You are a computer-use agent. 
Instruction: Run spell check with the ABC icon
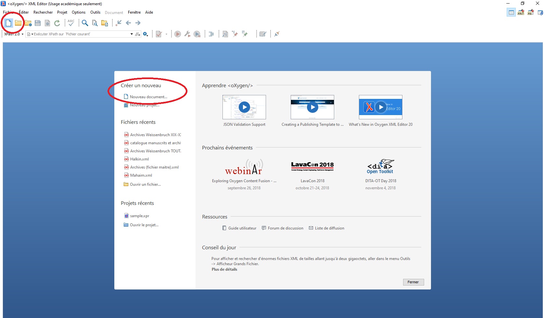pyautogui.click(x=71, y=23)
